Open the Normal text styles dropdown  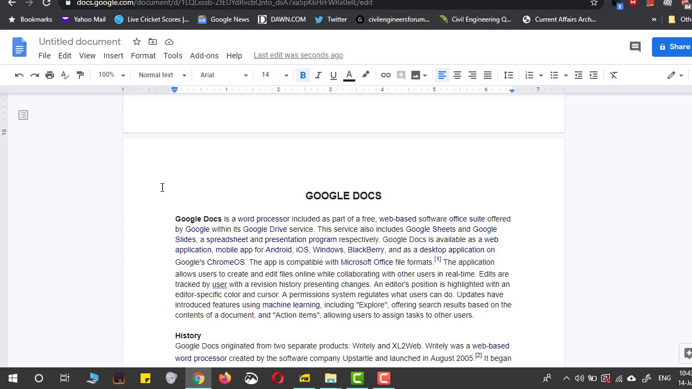[x=162, y=75]
